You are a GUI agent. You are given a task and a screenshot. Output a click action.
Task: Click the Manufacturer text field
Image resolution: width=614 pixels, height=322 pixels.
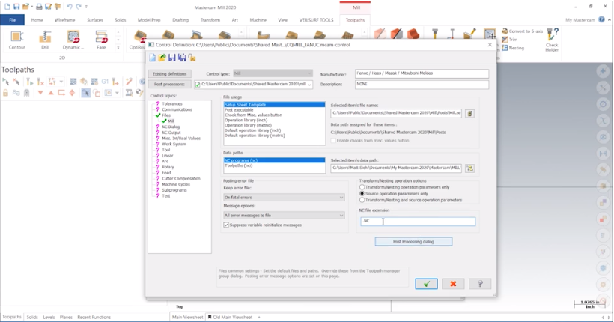(422, 73)
